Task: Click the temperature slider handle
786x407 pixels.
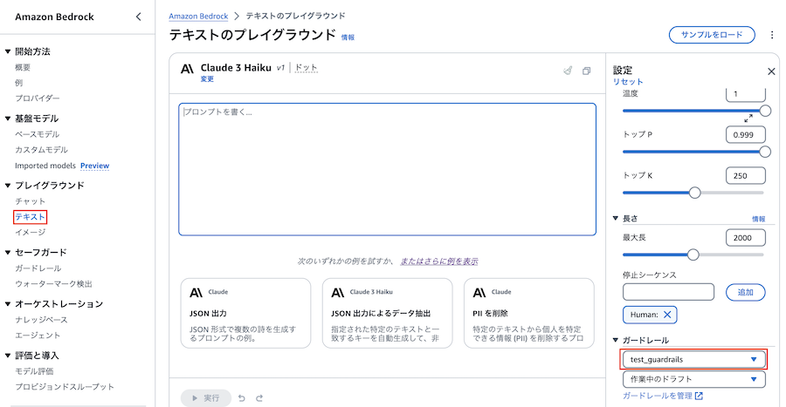Action: coord(765,111)
